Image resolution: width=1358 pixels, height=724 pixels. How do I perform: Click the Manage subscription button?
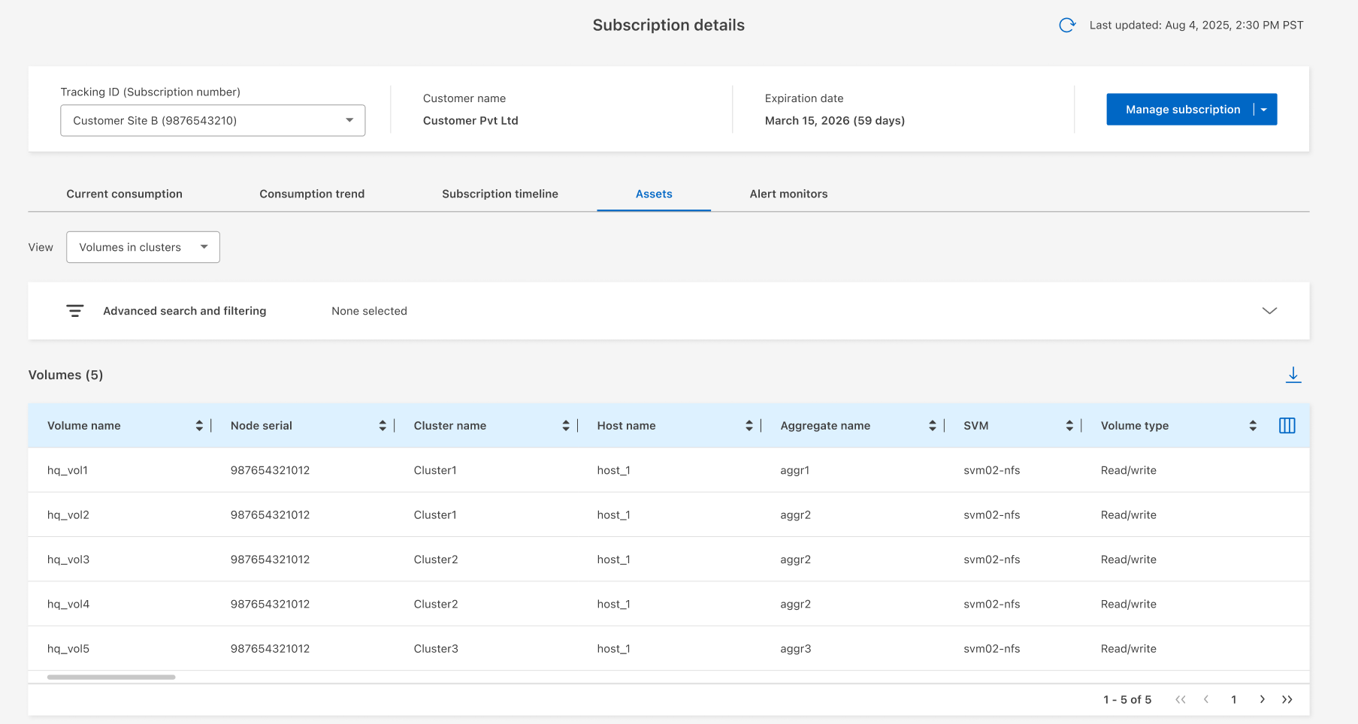point(1182,110)
